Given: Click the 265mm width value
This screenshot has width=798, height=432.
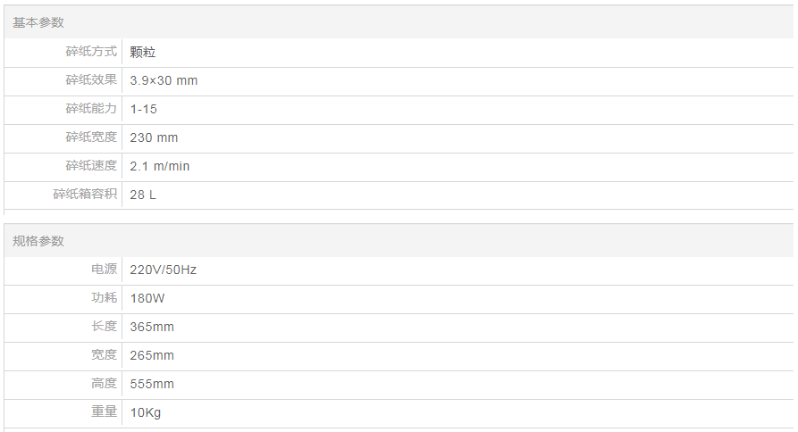Looking at the screenshot, I should pos(152,355).
